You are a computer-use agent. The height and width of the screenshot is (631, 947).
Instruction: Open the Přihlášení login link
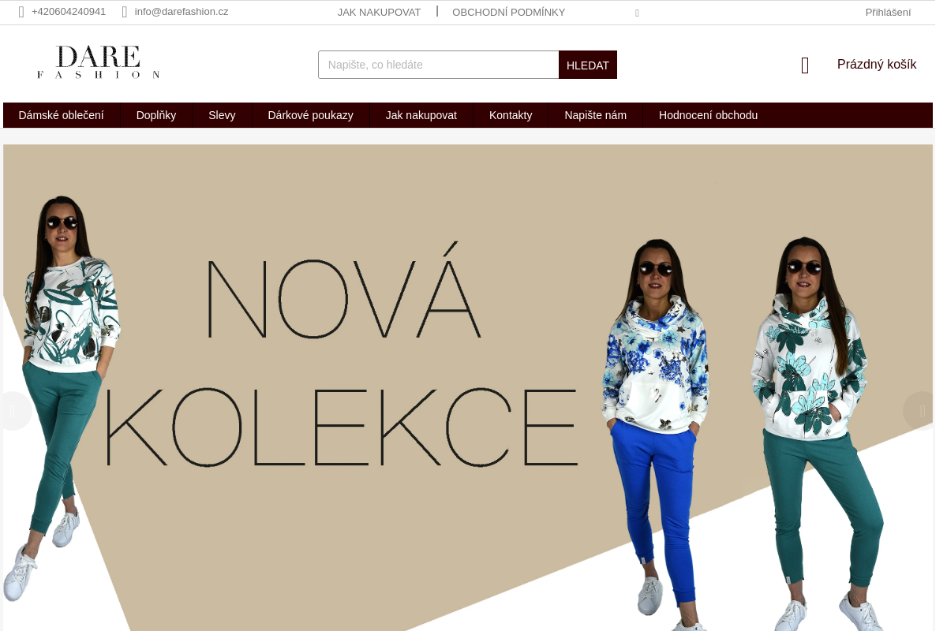pos(888,12)
